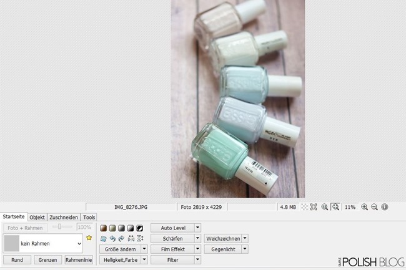The height and width of the screenshot is (270, 406).
Task: Open the Tools tab
Action: 89,217
